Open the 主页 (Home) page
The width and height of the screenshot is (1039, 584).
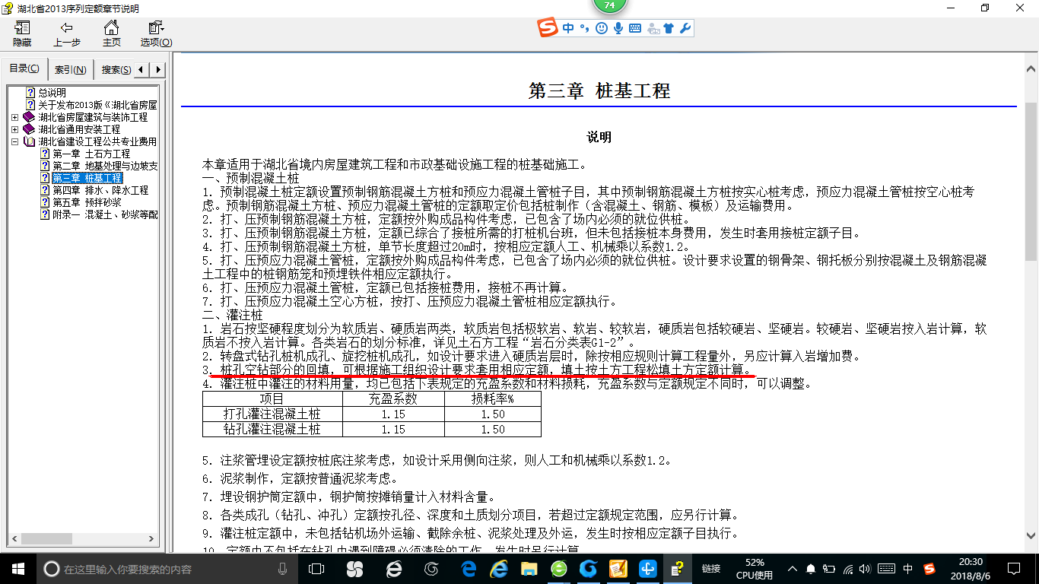click(x=111, y=34)
